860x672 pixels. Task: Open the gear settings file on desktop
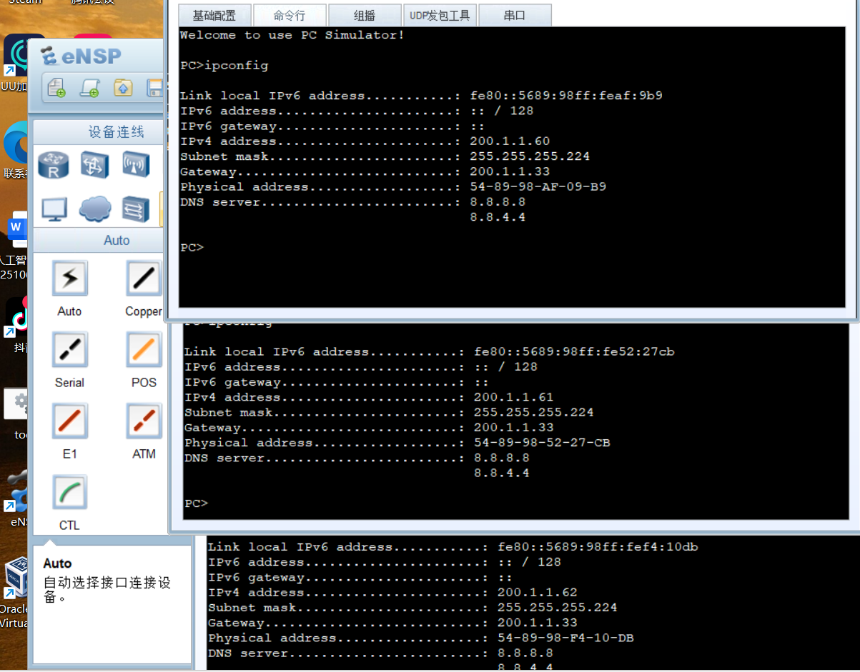tap(17, 403)
